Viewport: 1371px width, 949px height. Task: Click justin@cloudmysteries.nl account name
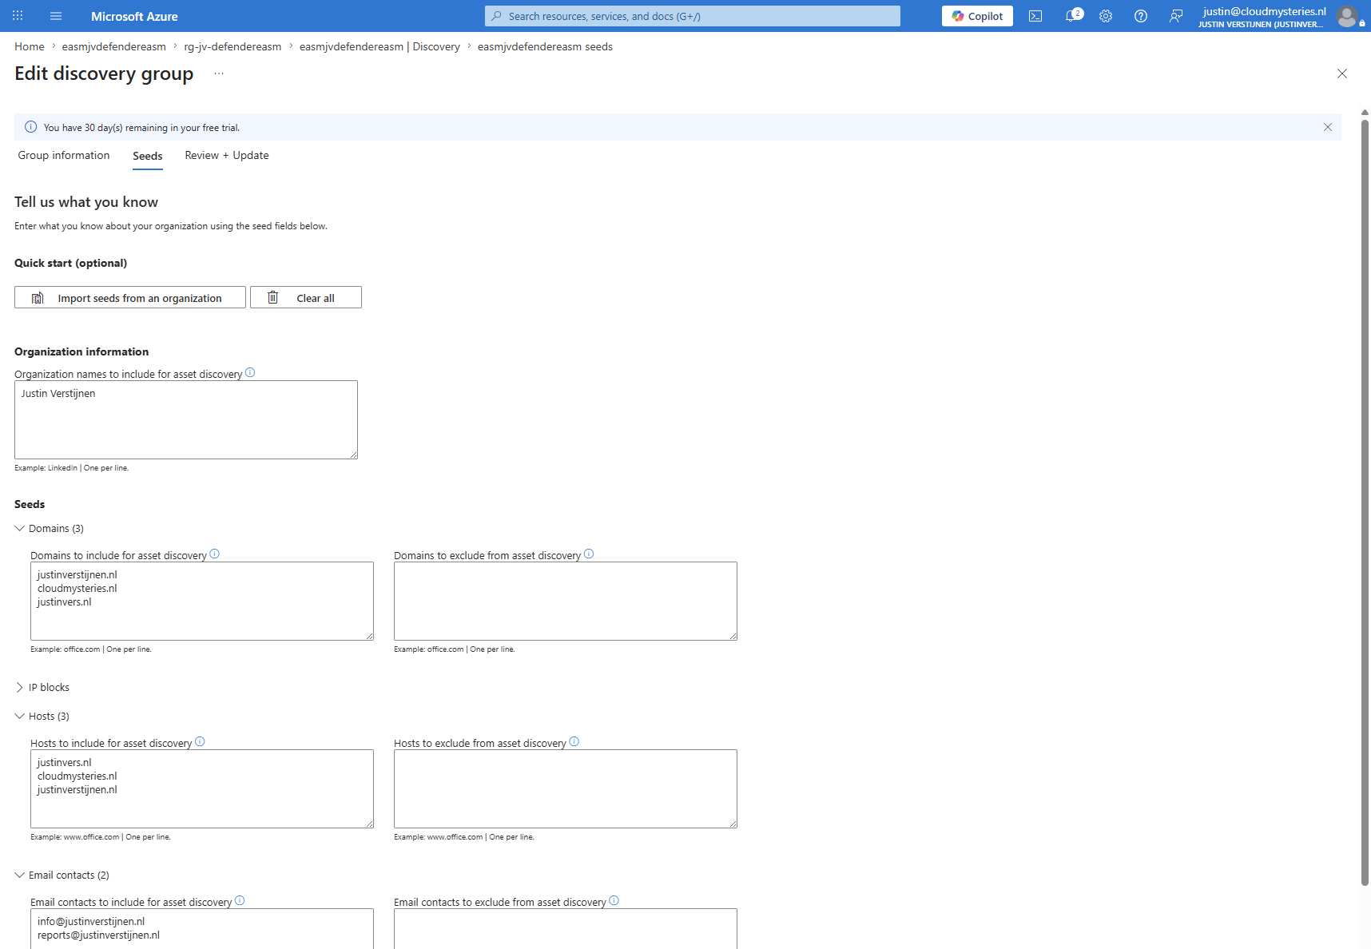click(x=1264, y=11)
